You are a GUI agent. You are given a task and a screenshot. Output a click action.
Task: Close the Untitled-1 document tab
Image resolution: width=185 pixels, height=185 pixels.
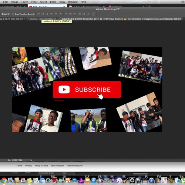point(28,19)
